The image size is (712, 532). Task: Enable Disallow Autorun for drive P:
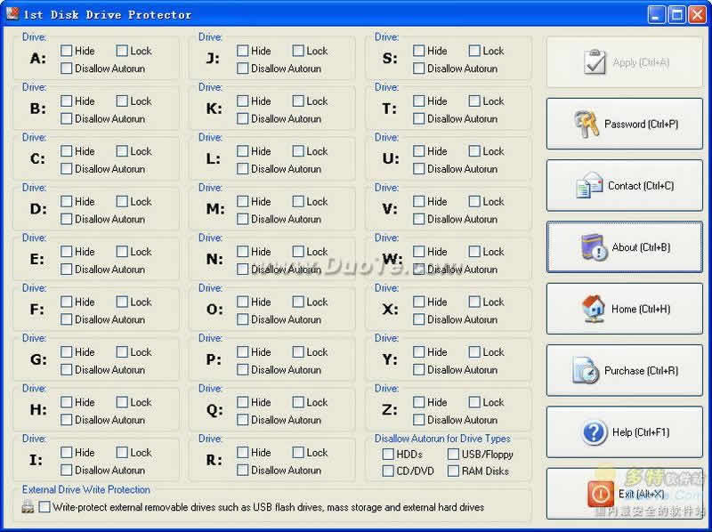(x=242, y=369)
